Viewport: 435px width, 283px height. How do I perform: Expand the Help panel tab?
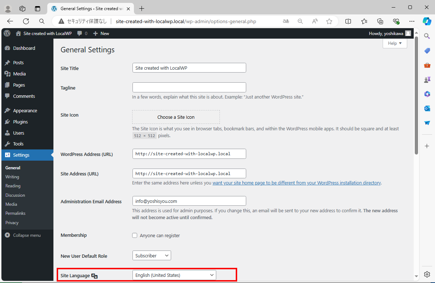click(395, 43)
